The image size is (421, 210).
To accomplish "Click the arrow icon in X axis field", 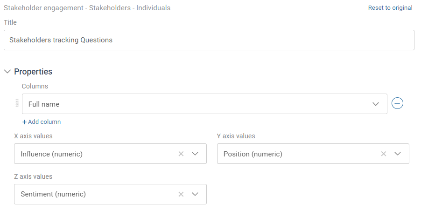I will pyautogui.click(x=195, y=154).
